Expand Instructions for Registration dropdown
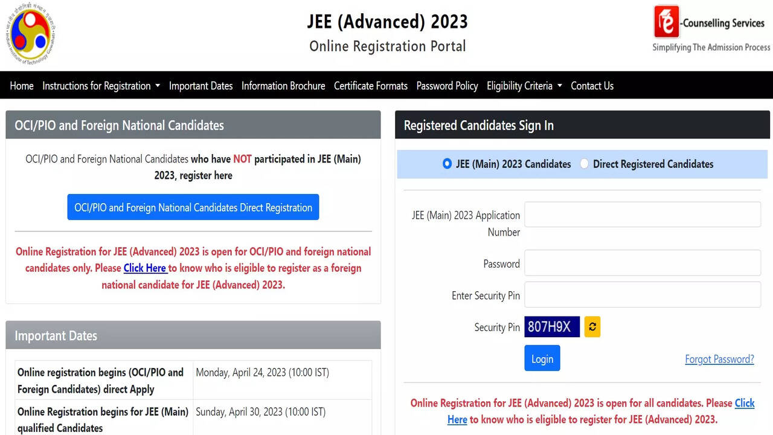The height and width of the screenshot is (435, 773). (101, 86)
